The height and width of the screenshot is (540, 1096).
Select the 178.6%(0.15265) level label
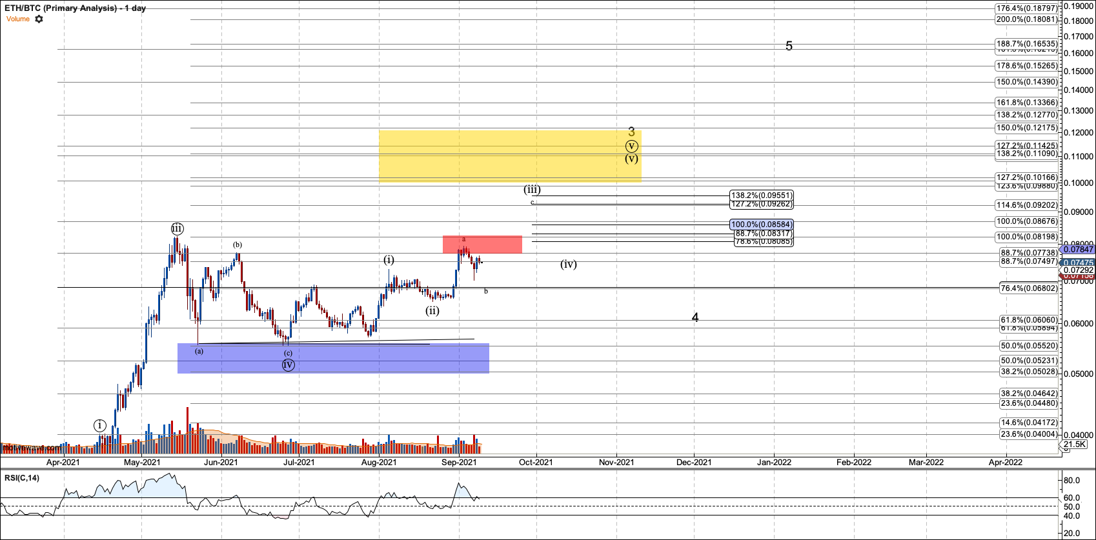(x=1027, y=66)
